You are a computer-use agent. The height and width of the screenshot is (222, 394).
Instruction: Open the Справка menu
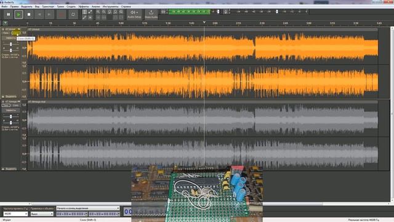click(x=126, y=7)
